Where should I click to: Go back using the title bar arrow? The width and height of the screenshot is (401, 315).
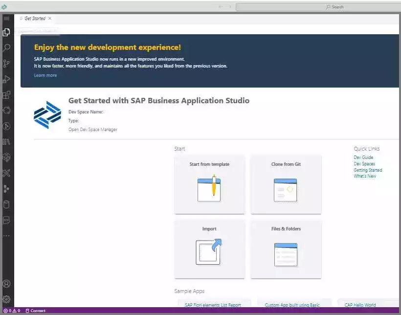click(x=221, y=7)
